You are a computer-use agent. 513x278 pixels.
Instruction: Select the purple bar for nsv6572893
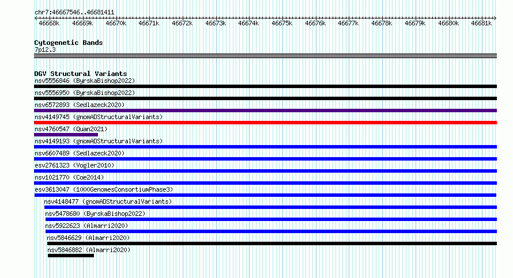(265, 111)
